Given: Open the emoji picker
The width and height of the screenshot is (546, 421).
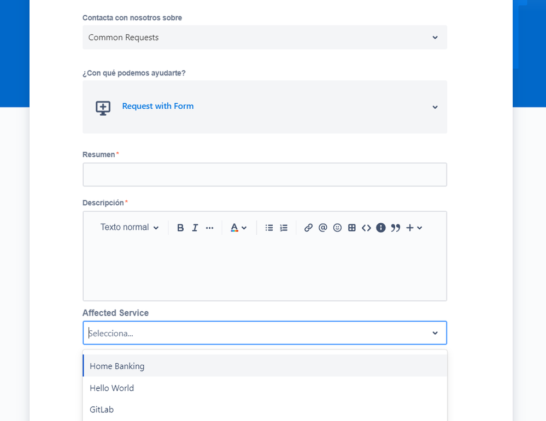Looking at the screenshot, I should coord(337,228).
